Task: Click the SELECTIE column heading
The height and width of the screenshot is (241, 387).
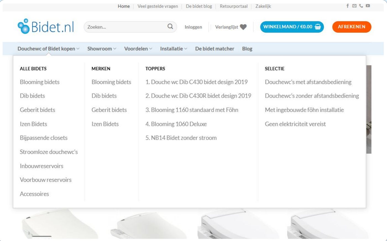Action: tap(275, 69)
